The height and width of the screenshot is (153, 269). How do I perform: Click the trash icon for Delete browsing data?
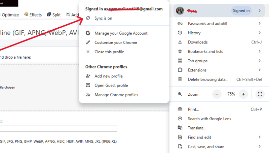pyautogui.click(x=180, y=79)
